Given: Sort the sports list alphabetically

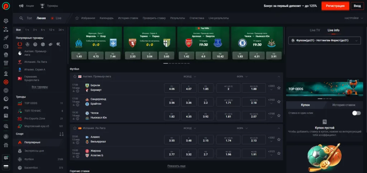Looking at the screenshot, I should [x=61, y=134].
